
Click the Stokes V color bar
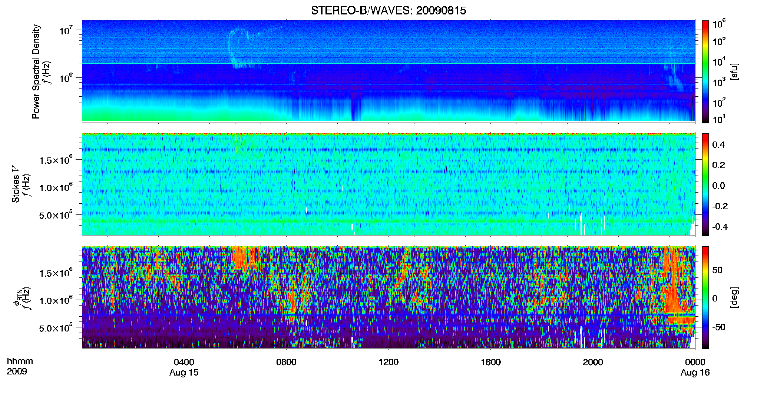click(x=705, y=184)
